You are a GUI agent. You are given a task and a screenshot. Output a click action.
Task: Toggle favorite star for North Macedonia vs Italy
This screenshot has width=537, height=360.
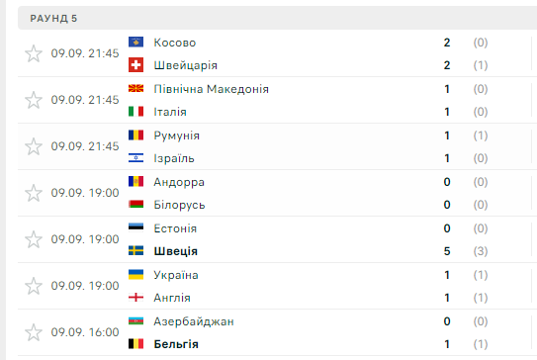click(34, 100)
